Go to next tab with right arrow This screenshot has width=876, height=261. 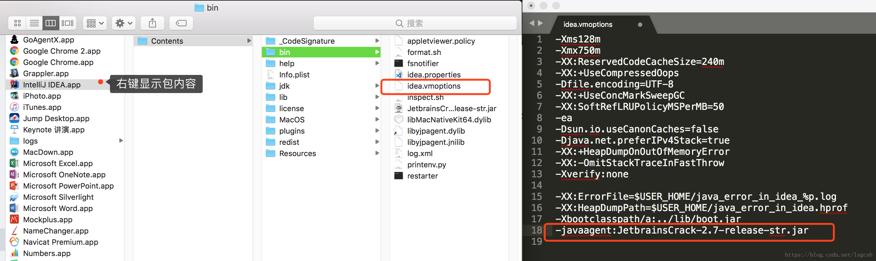540,23
